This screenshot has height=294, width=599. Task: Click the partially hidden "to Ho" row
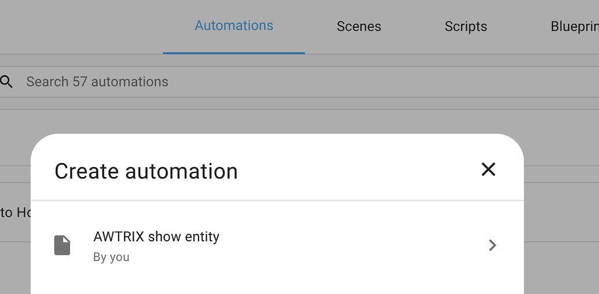tap(14, 212)
